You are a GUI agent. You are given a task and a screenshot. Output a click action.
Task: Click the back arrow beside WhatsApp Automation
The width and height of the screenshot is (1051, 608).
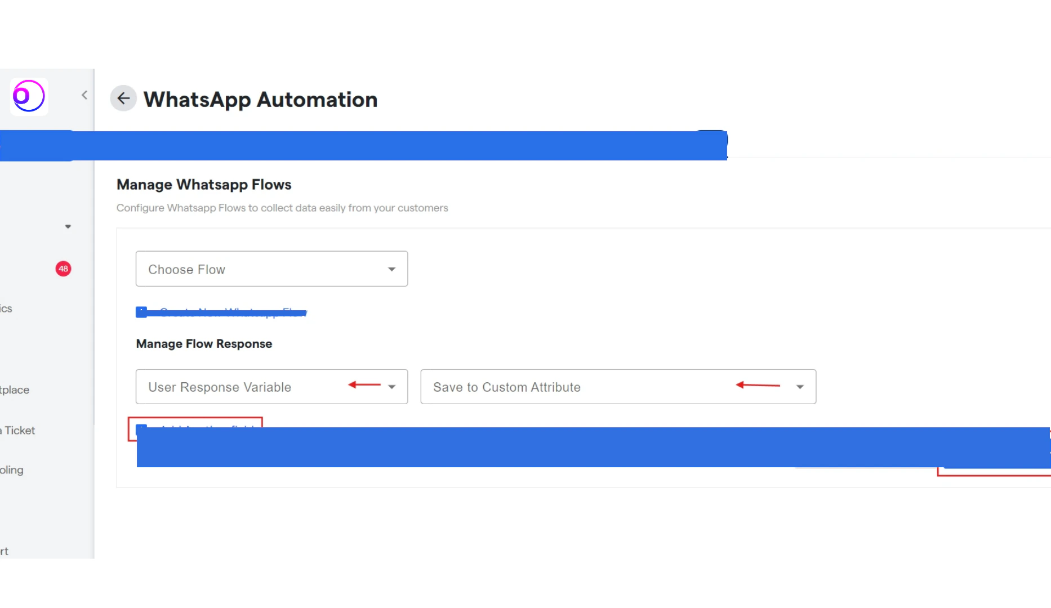(123, 99)
